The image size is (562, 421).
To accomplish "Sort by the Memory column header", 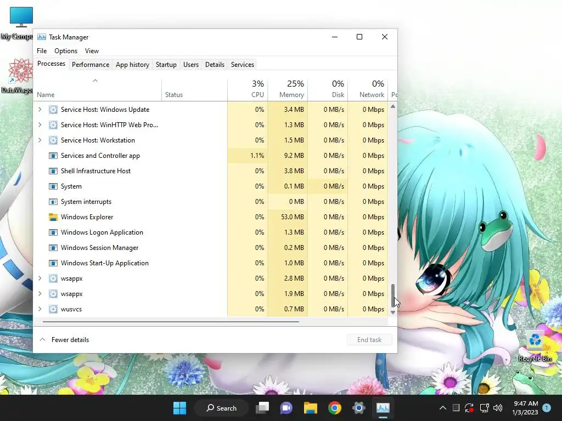I will [x=288, y=89].
